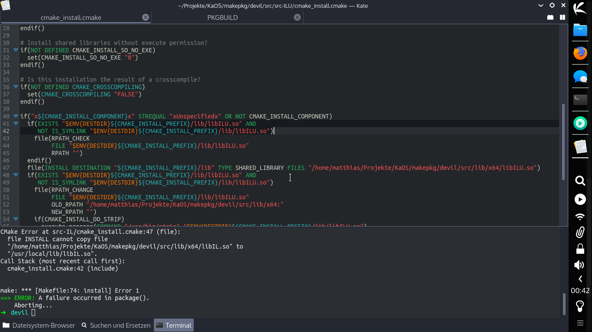Open the Dateisystem-Browser tool view
Viewport: 592px width, 332px height.
pyautogui.click(x=39, y=325)
